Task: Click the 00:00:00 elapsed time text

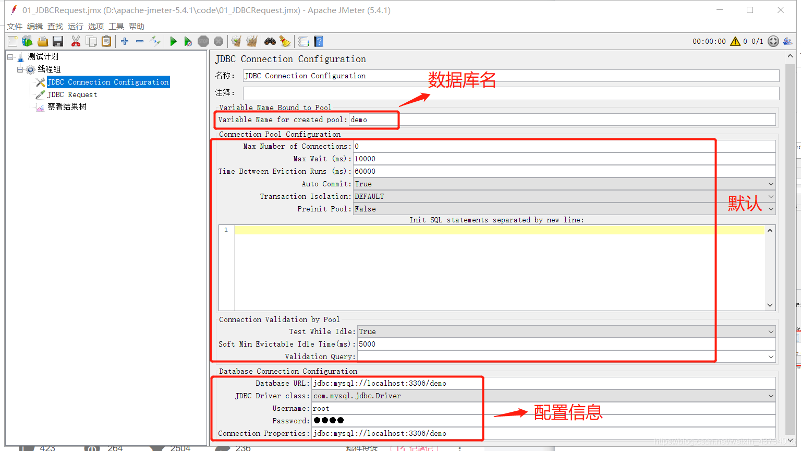Action: point(709,41)
